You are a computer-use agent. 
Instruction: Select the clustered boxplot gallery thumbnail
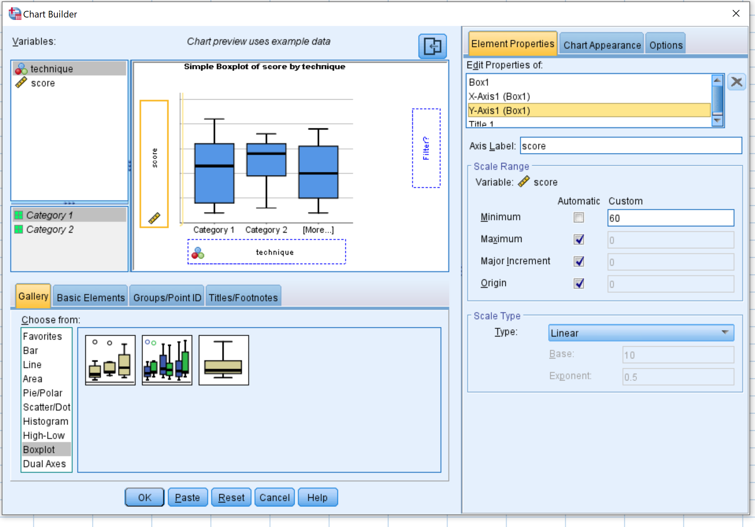pyautogui.click(x=167, y=360)
